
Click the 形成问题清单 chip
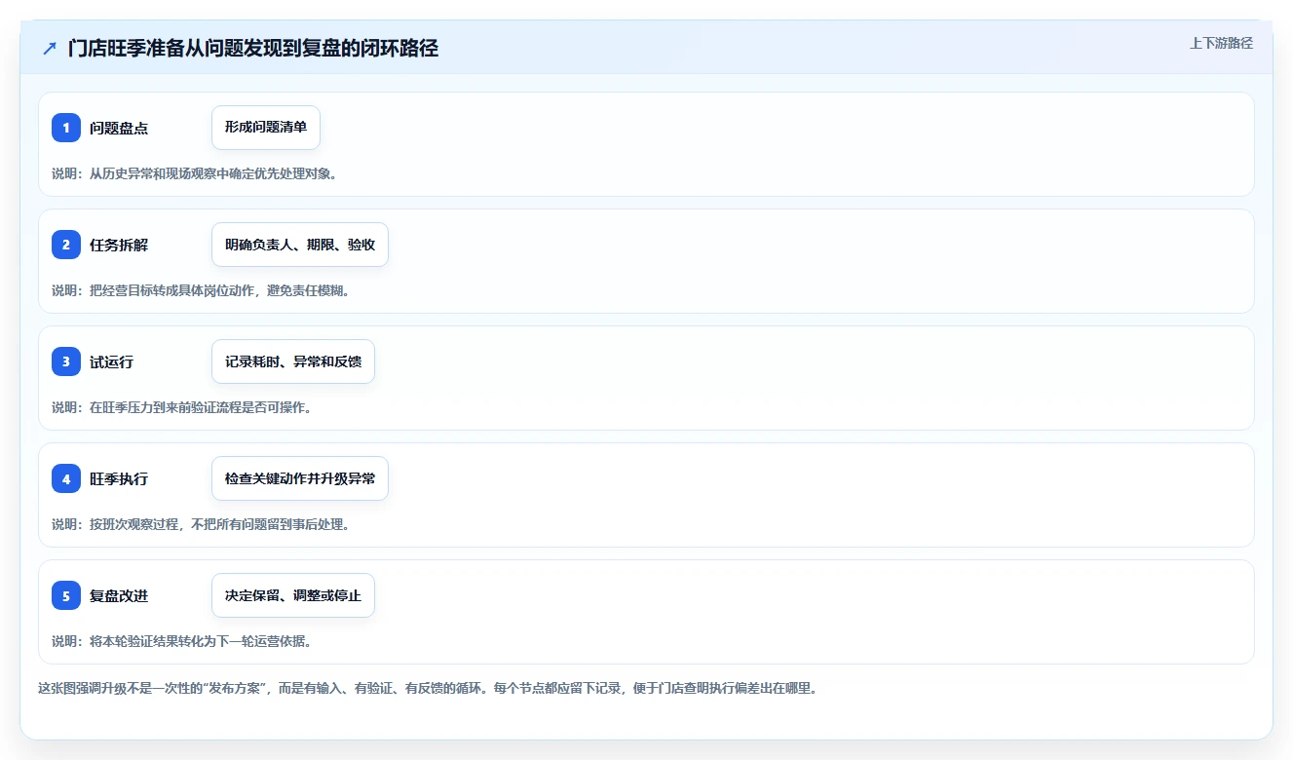pyautogui.click(x=266, y=128)
